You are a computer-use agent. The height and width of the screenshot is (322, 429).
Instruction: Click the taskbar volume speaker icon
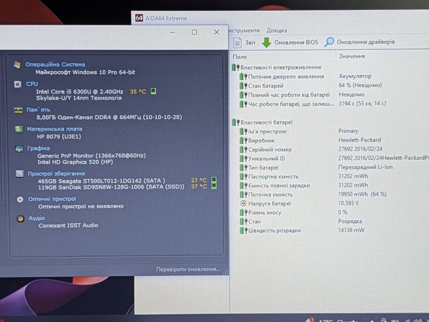418,321
